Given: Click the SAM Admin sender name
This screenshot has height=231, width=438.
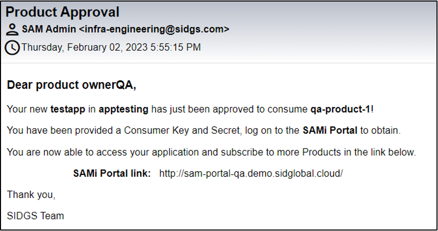Looking at the screenshot, I should 49,29.
